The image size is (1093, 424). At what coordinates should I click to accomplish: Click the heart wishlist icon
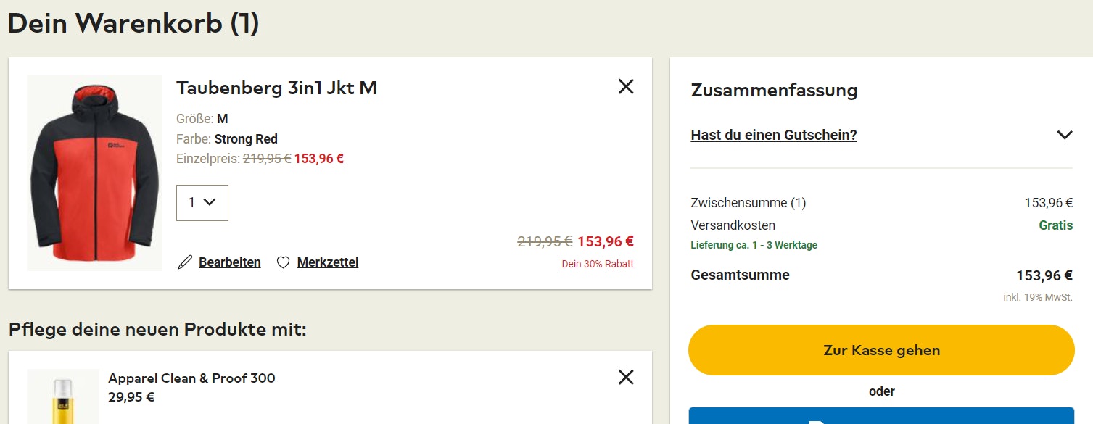[x=283, y=262]
